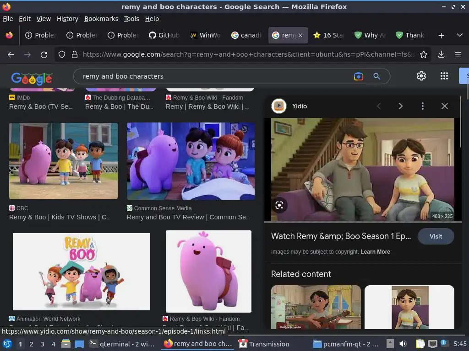Switch to virtual desktop 2
The height and width of the screenshot is (351, 469).
[x=31, y=344]
